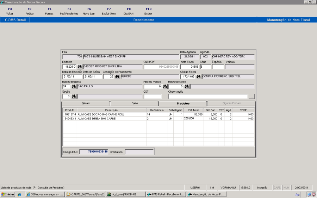Click the Data de Saída field

pyautogui.click(x=93, y=76)
